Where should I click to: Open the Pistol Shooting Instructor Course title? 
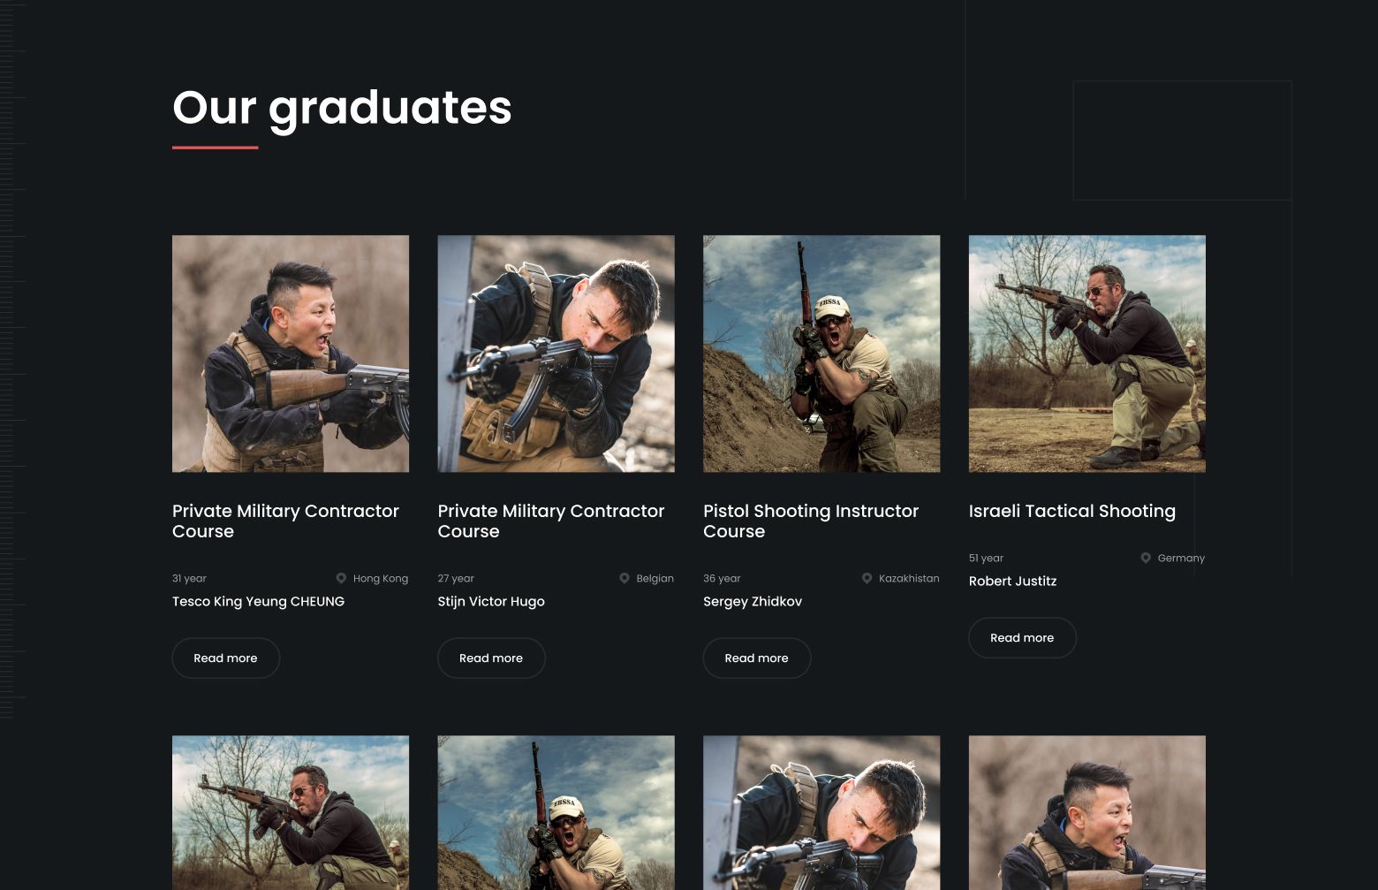click(810, 521)
